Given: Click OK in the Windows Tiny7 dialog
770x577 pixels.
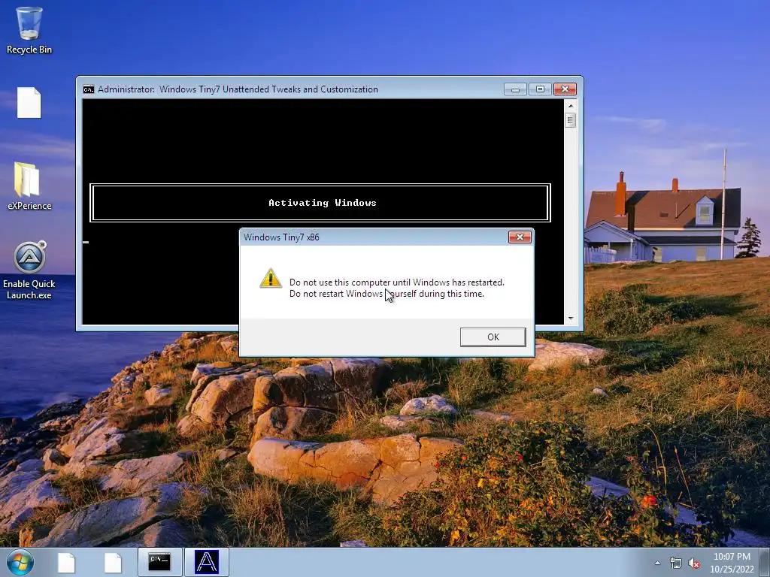Looking at the screenshot, I should click(493, 337).
